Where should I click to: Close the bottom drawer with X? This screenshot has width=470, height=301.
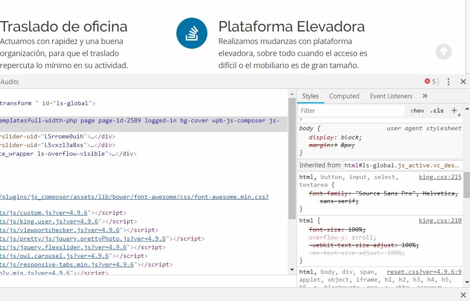[463, 295]
